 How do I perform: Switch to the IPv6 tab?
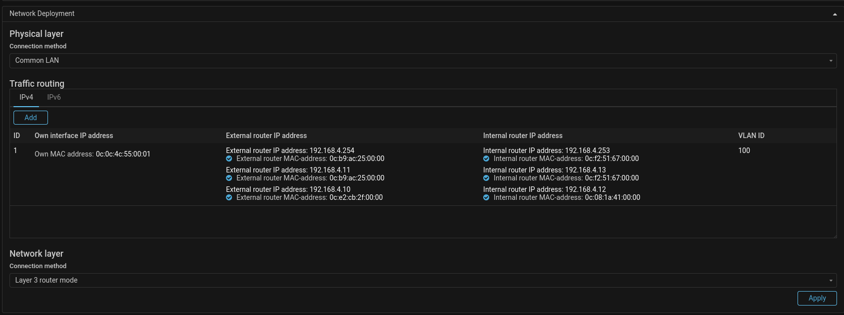point(54,98)
